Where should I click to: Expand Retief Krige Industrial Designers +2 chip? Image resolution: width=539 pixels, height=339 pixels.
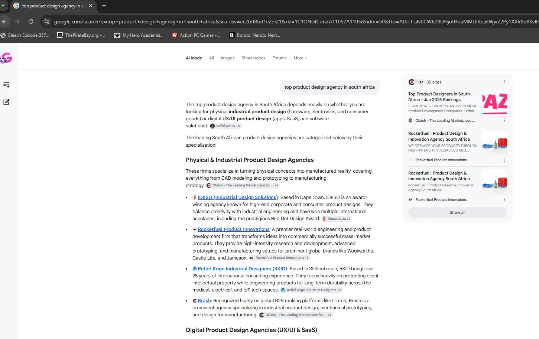[x=311, y=290]
